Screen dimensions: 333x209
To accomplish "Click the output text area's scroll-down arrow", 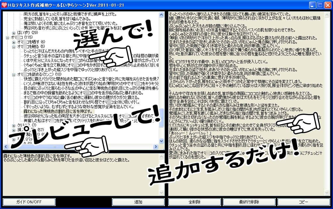I will (x=327, y=192).
